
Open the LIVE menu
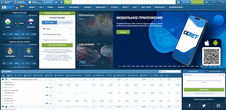point(41,7)
